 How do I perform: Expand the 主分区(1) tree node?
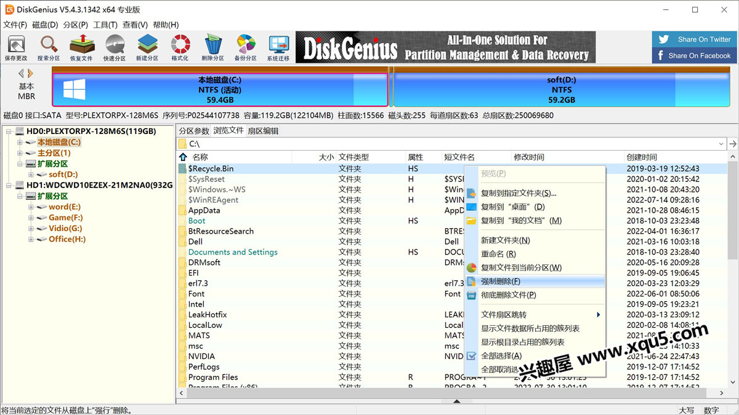20,153
